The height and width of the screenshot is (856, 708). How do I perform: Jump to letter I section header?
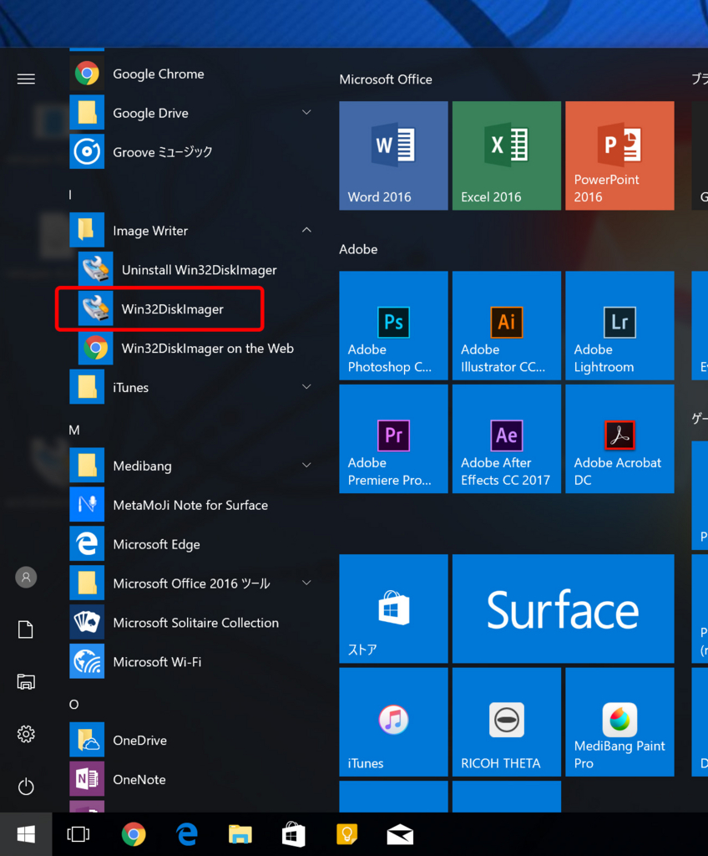pos(70,195)
